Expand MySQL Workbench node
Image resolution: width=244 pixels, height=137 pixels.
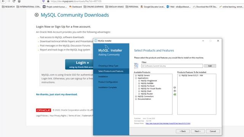click(x=139, y=81)
